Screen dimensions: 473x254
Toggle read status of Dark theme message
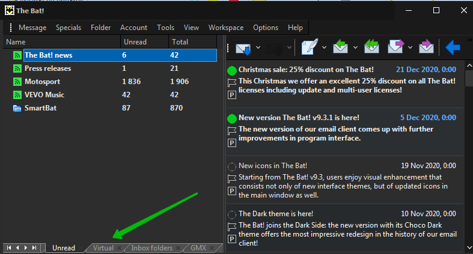(231, 215)
